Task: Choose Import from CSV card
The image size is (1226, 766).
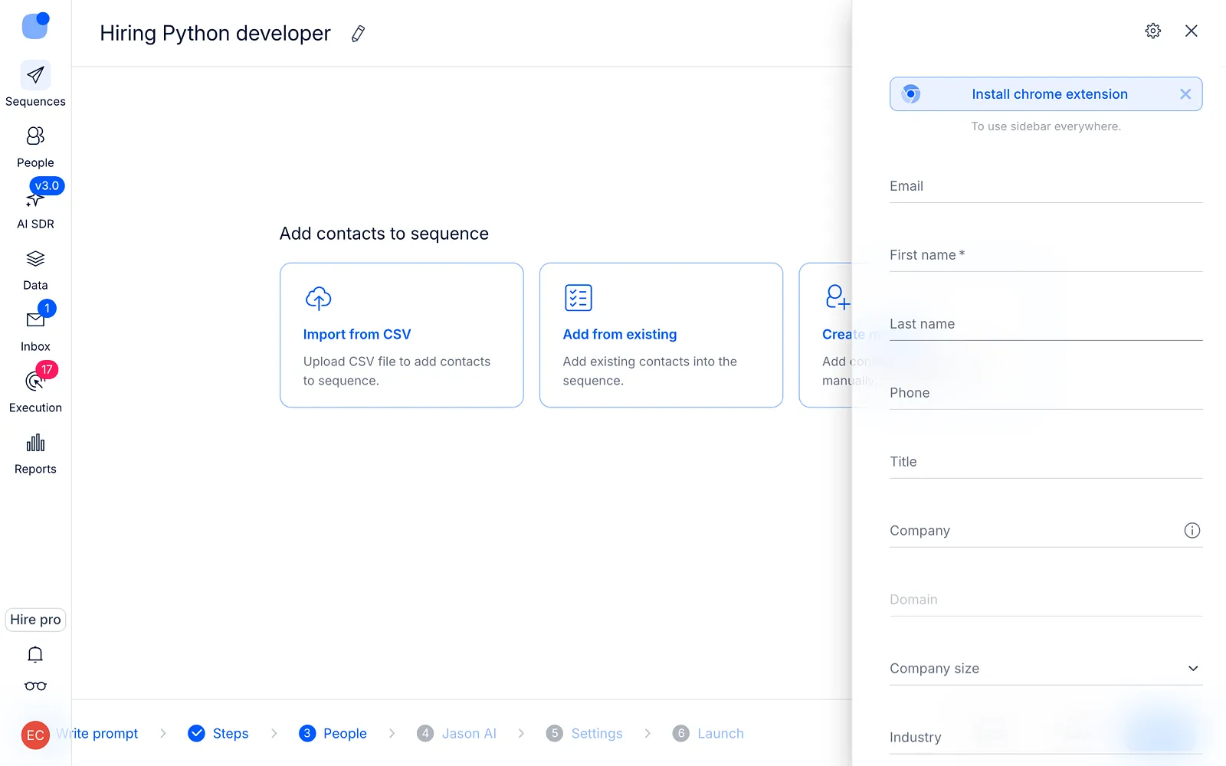Action: (x=402, y=336)
